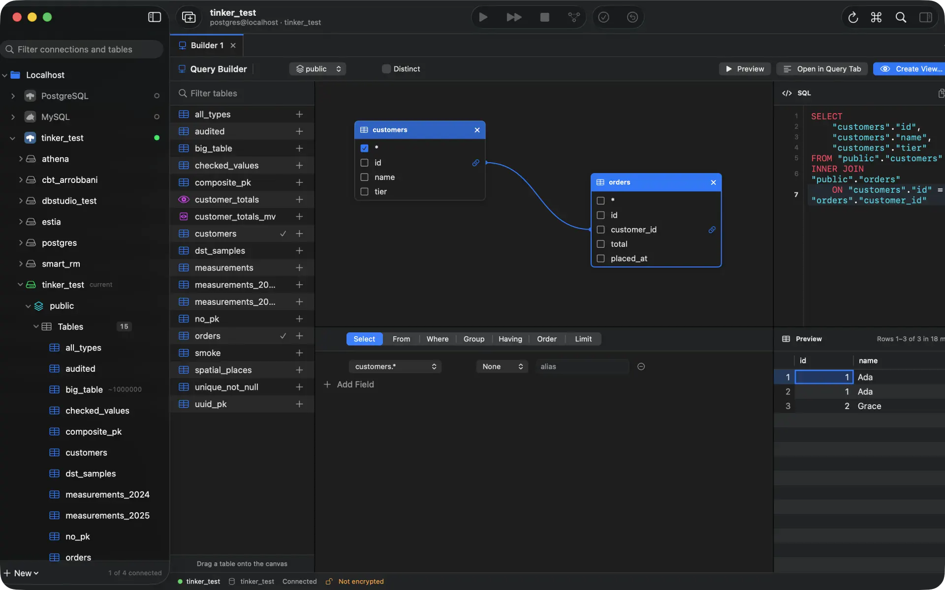Add all_types table with plus icon
The image size is (945, 590).
point(299,114)
